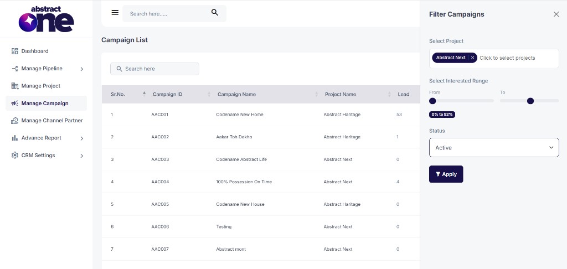Sort by Project Name column arrows

click(389, 94)
